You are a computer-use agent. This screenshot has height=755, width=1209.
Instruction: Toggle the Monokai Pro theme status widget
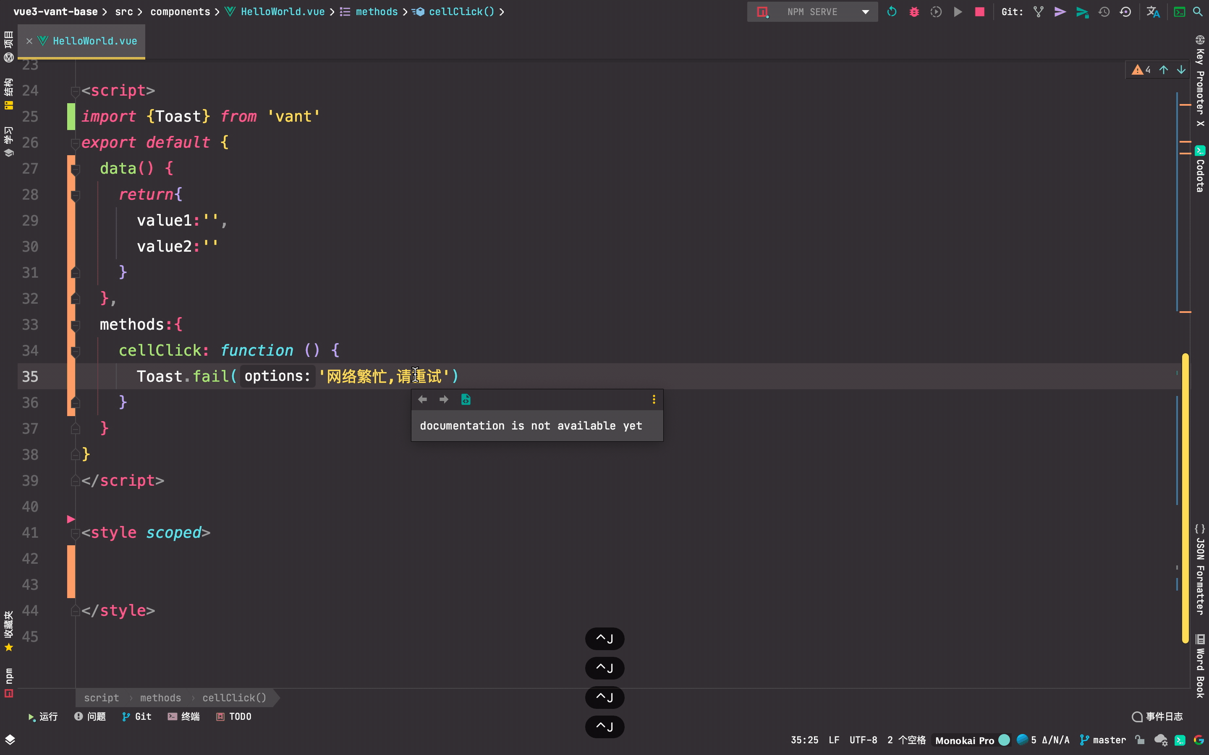coord(965,740)
